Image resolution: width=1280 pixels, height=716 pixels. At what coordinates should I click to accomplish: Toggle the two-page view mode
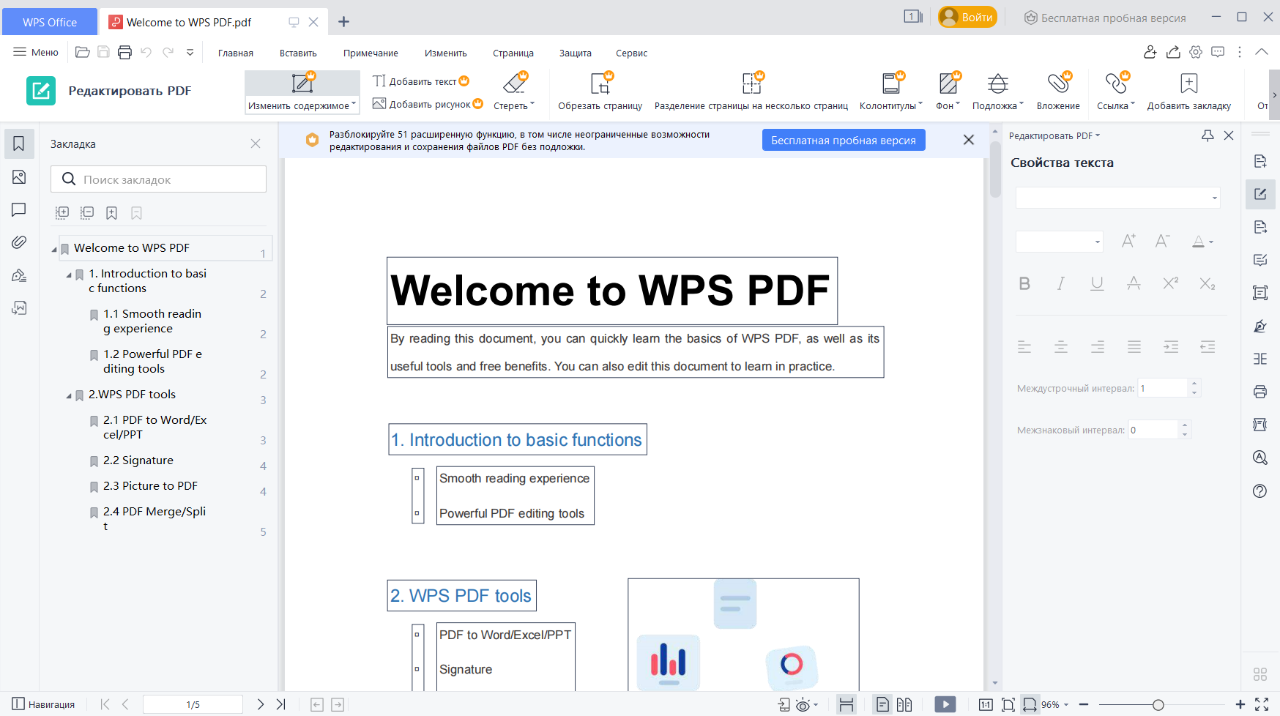(904, 704)
